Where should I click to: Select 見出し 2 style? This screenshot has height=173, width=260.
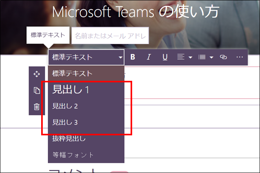coord(86,106)
